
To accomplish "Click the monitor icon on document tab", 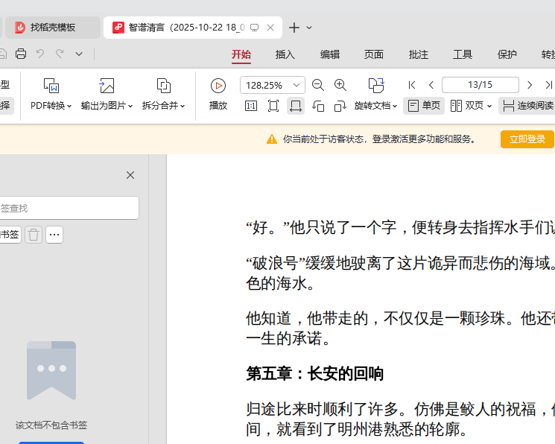I will (254, 28).
